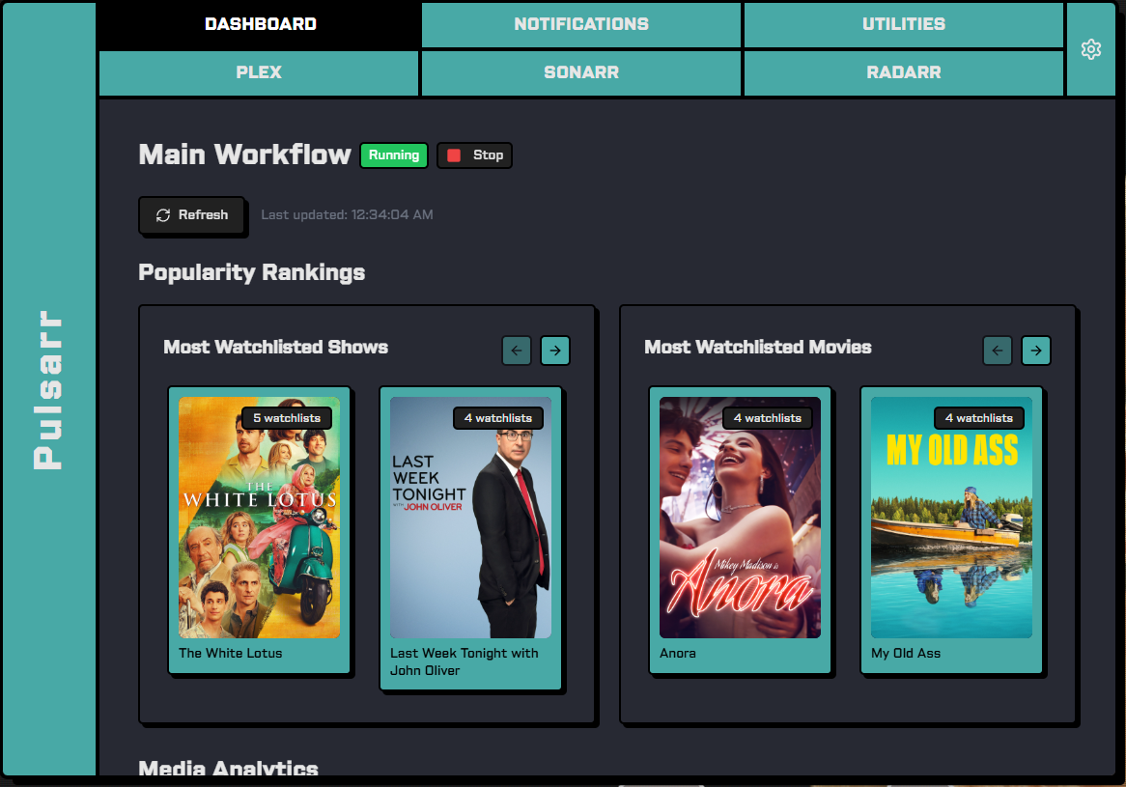Click the '4 watchlists' badge on Last Week Tonight
The width and height of the screenshot is (1126, 787).
[497, 418]
